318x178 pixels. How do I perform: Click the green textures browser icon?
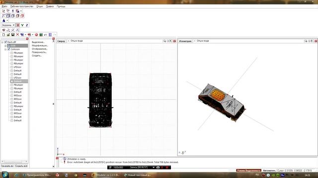click(x=41, y=35)
